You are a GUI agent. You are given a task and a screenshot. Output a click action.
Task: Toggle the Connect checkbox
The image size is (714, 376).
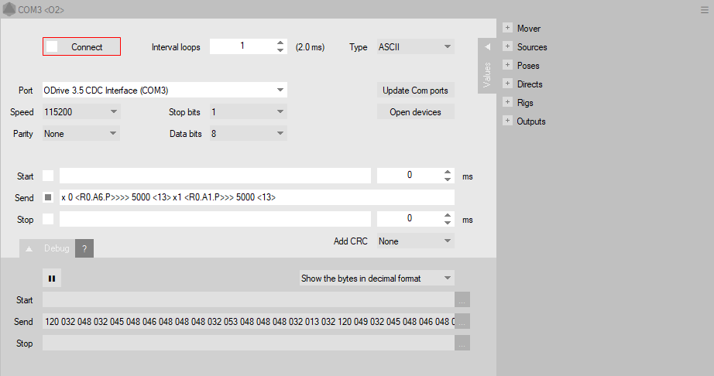[x=53, y=46]
